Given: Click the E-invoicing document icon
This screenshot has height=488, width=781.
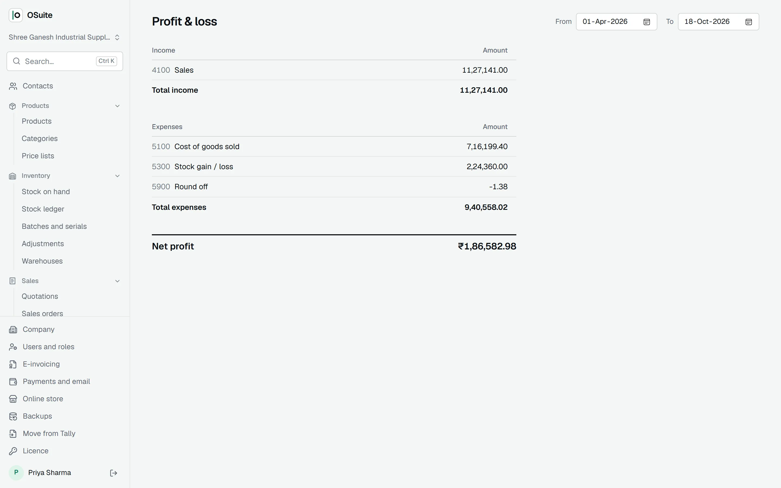Looking at the screenshot, I should [x=13, y=364].
